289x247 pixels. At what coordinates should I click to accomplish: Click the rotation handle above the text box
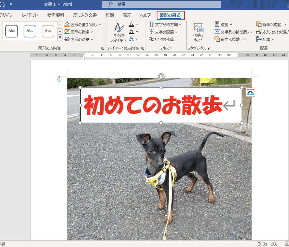(x=161, y=76)
